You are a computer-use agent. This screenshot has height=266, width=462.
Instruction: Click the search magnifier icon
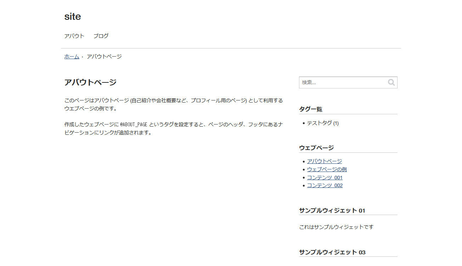click(391, 82)
